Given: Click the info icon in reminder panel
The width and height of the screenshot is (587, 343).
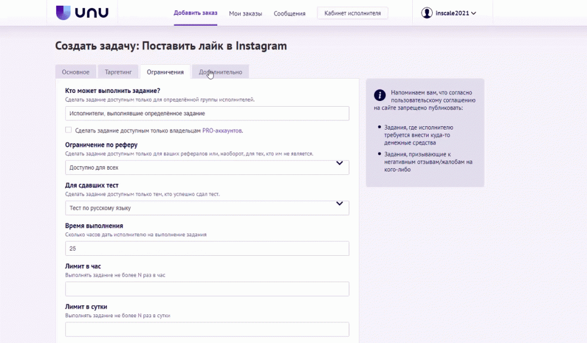Looking at the screenshot, I should pyautogui.click(x=379, y=96).
